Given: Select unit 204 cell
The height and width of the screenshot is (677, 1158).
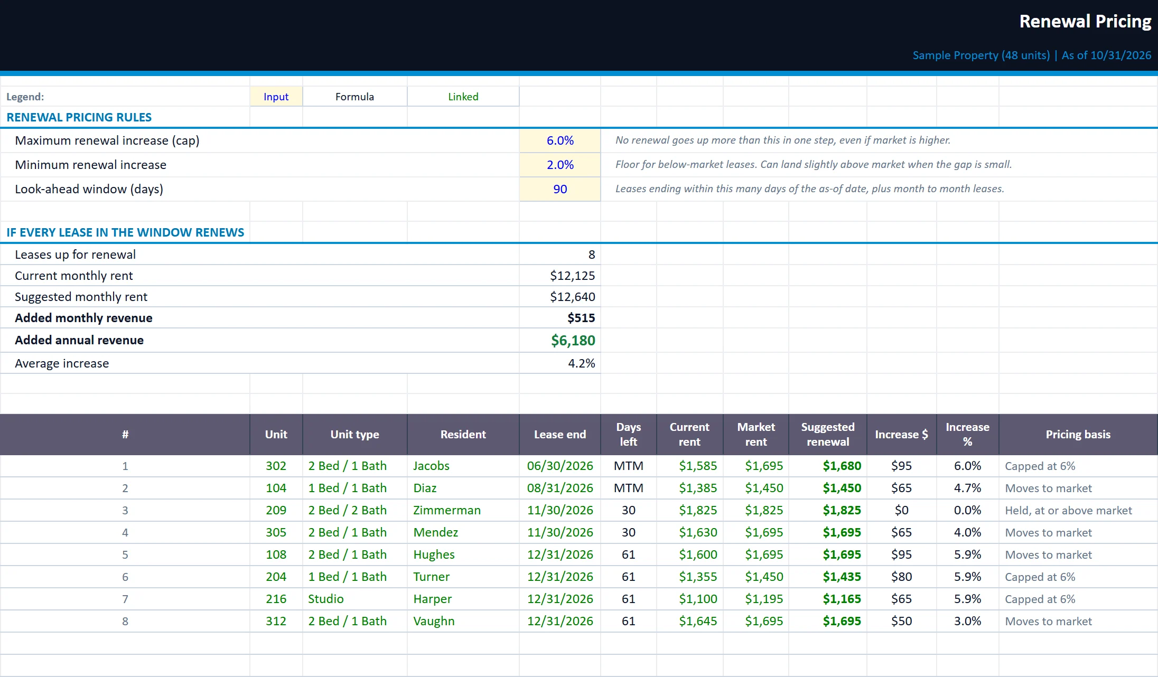Looking at the screenshot, I should (276, 577).
